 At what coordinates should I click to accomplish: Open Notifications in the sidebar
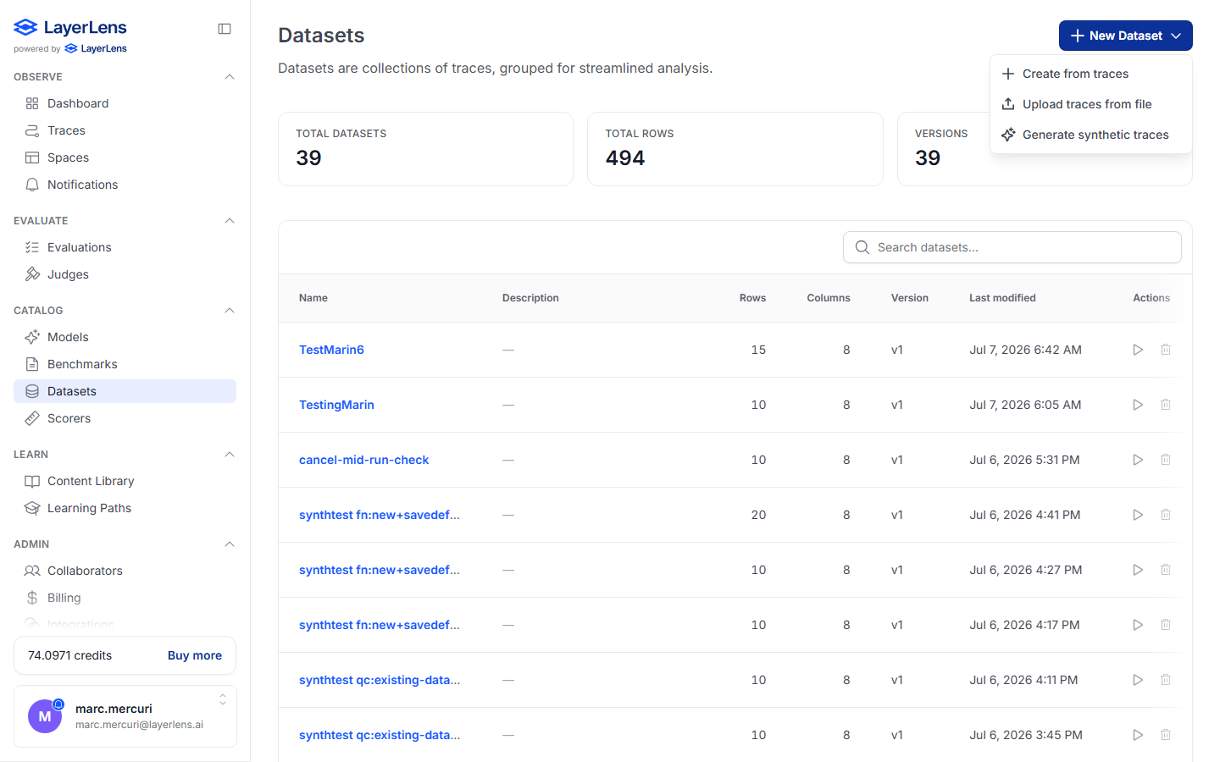pyautogui.click(x=125, y=185)
